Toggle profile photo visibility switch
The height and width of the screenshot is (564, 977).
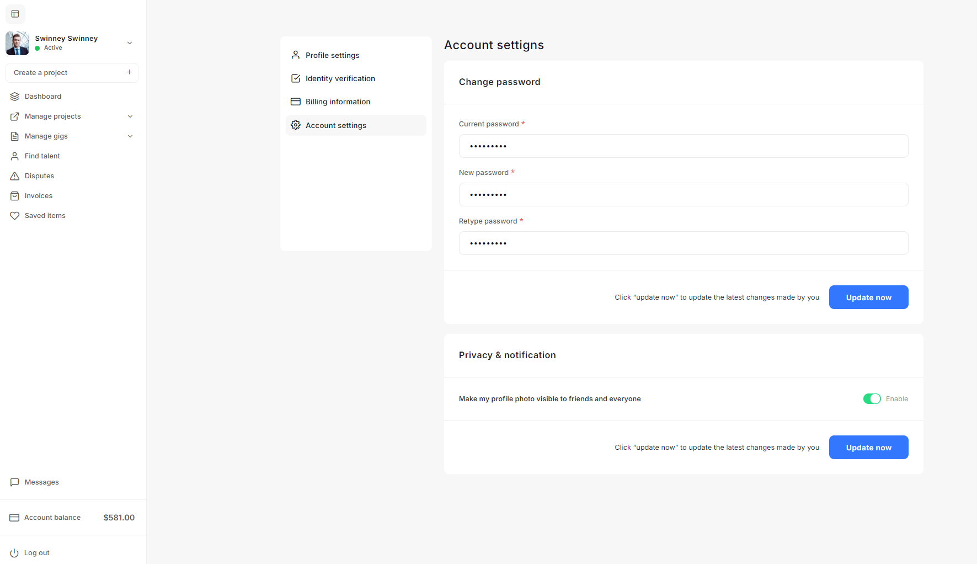click(872, 399)
